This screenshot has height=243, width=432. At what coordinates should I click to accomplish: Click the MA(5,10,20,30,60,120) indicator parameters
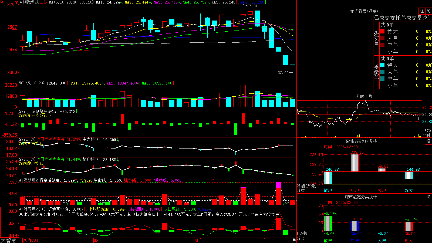[x=71, y=2]
